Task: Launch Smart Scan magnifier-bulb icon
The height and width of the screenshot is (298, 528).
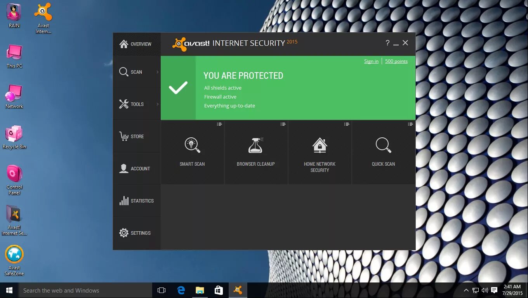Action: 192,145
